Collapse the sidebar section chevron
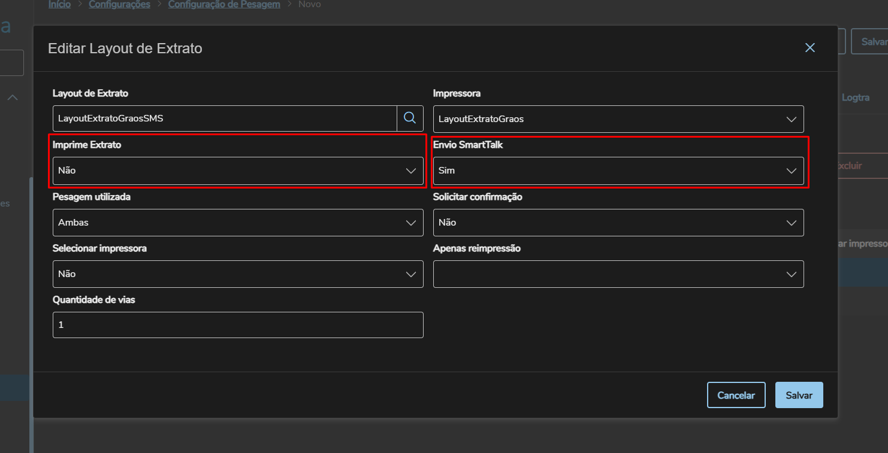The height and width of the screenshot is (453, 888). tap(12, 98)
